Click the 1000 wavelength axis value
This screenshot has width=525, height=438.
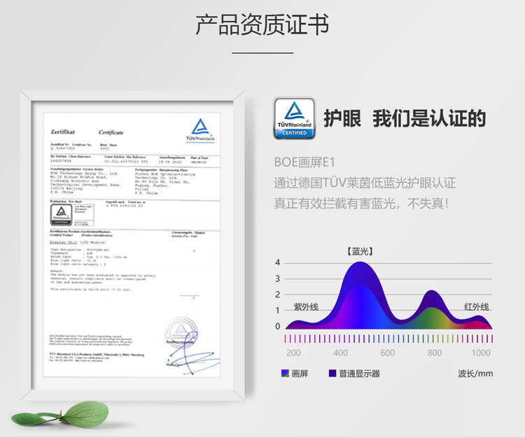click(481, 353)
